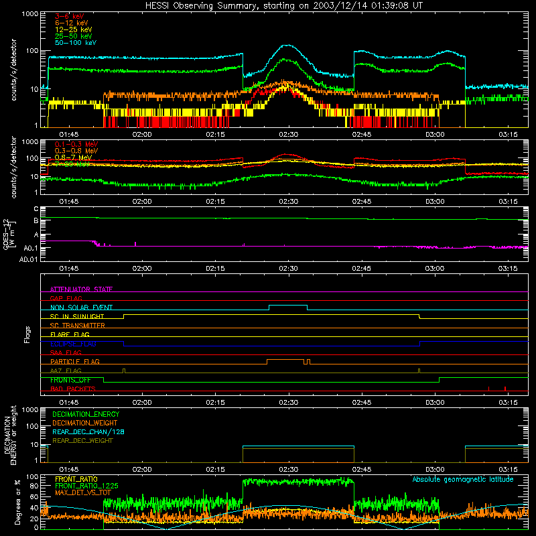Click the REAR_DEC_WEIGHT legend label
The width and height of the screenshot is (536, 536).
tap(82, 441)
